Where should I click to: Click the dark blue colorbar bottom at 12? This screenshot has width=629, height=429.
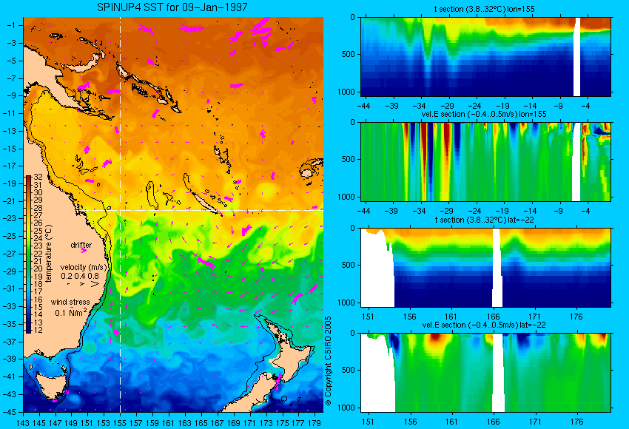[x=29, y=330]
